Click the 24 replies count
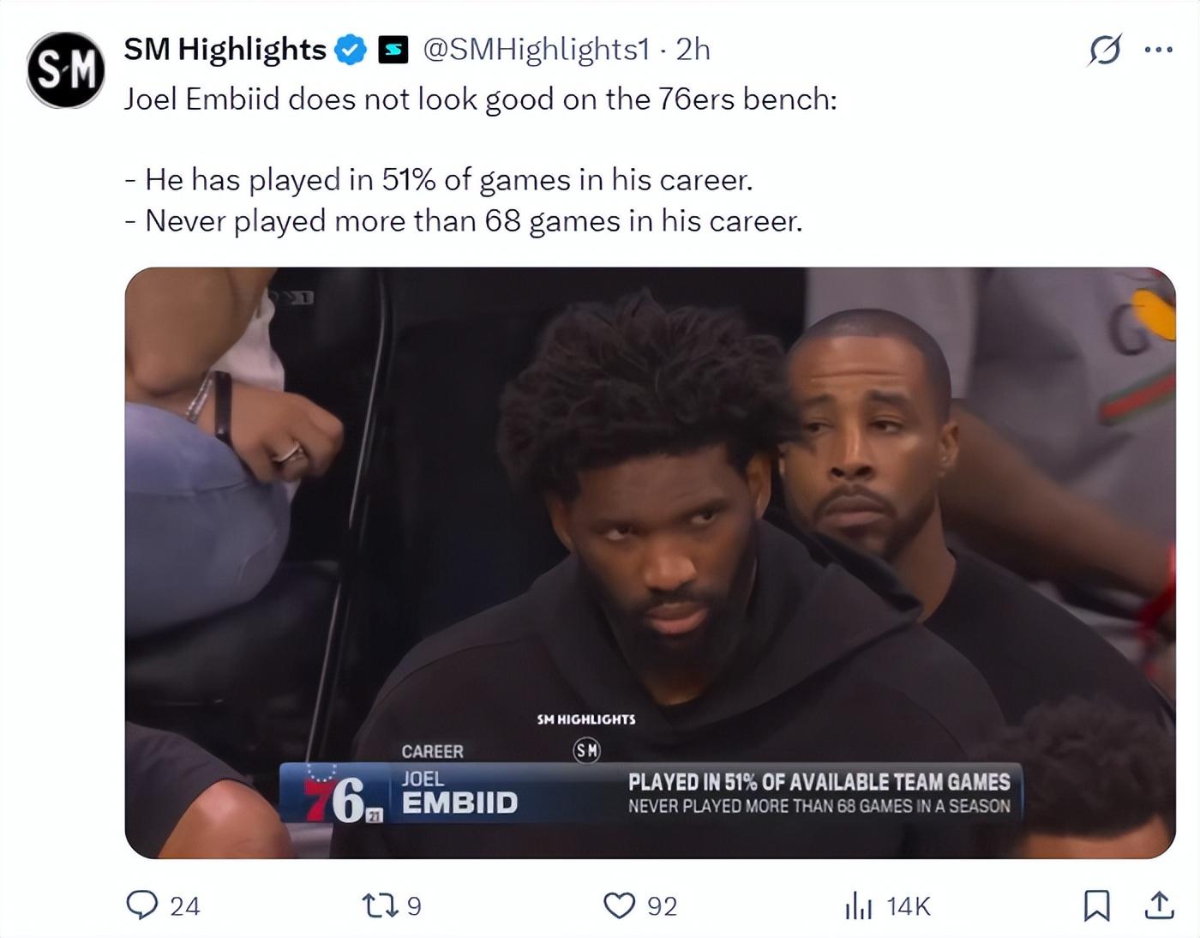1200x938 pixels. (x=185, y=906)
